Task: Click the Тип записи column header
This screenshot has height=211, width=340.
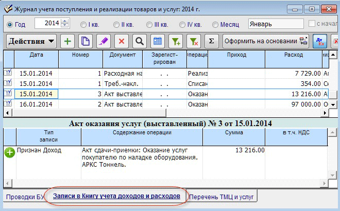Action: 48,137
